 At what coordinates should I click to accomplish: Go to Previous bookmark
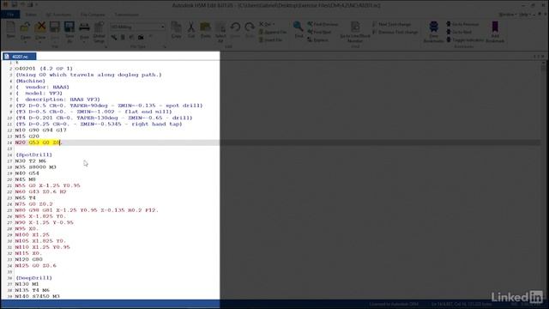[462, 24]
